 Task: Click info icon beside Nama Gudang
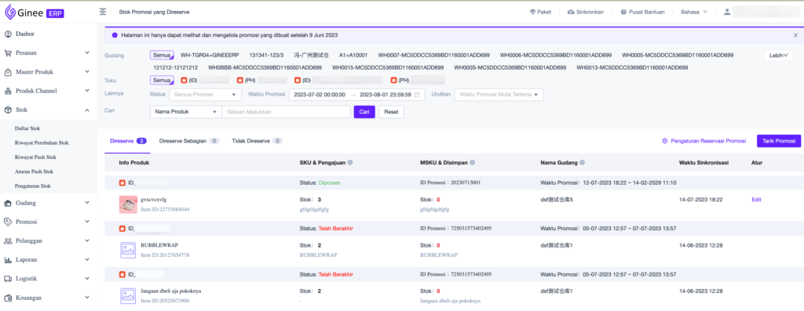tap(583, 163)
